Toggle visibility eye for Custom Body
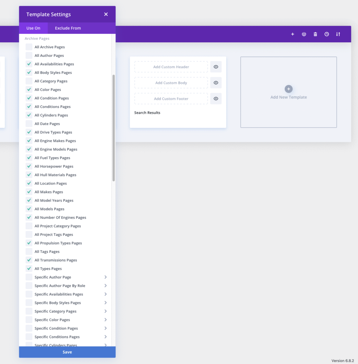 coord(216,82)
